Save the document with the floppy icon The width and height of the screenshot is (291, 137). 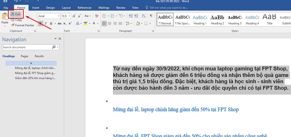pos(5,1)
